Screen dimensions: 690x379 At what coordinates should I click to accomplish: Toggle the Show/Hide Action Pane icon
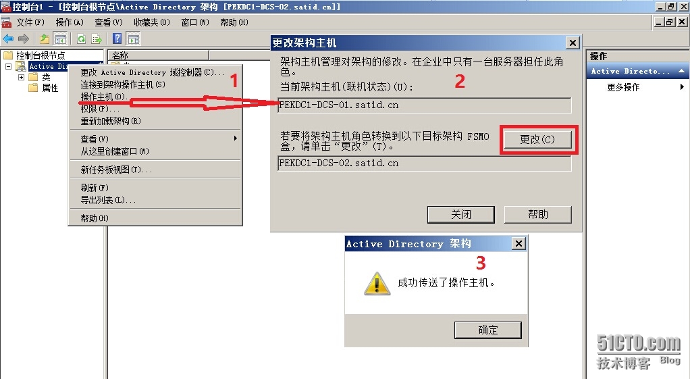pos(133,39)
